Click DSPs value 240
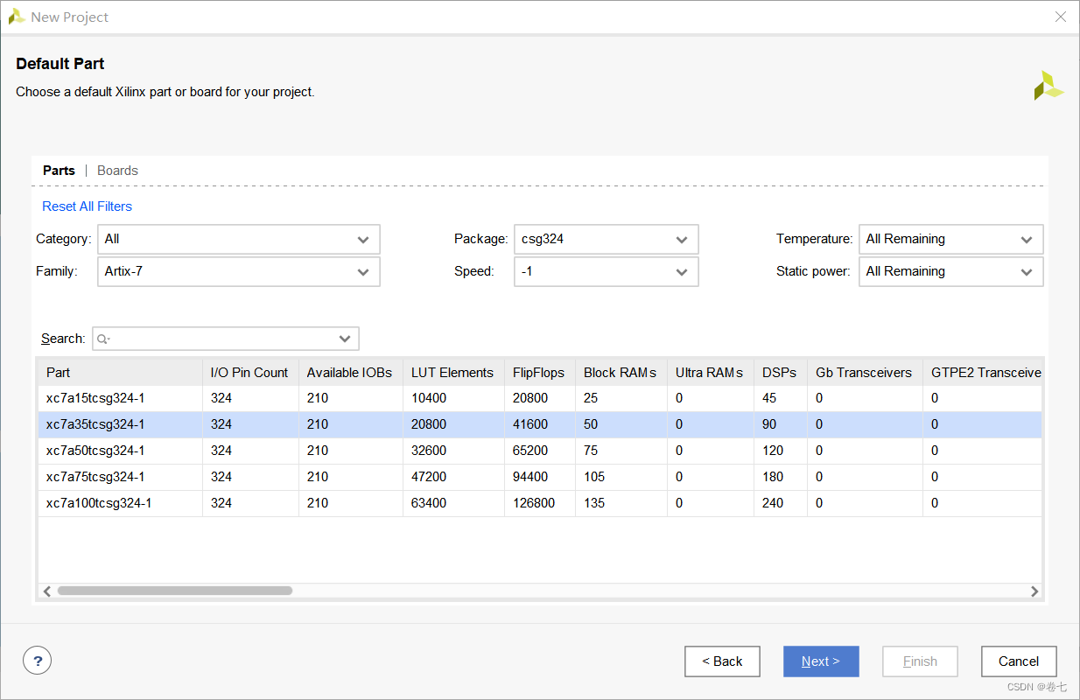The image size is (1080, 700). [773, 503]
